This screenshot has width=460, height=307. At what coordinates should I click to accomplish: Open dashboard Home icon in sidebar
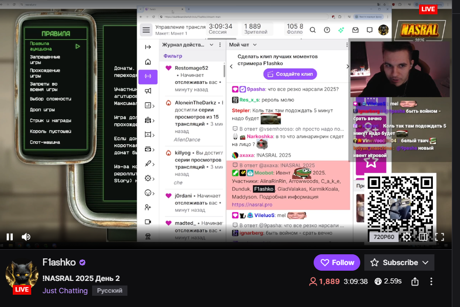click(148, 61)
